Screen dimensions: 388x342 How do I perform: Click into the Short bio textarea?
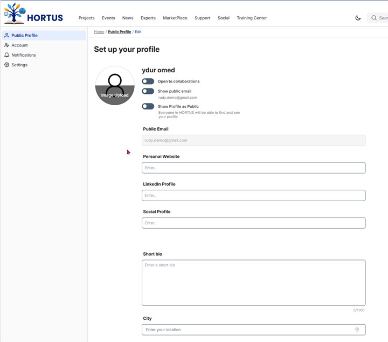pos(254,283)
